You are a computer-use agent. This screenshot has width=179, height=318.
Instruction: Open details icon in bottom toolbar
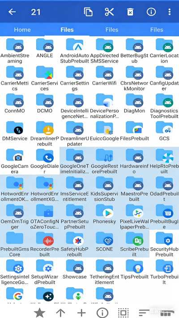(x=102, y=313)
